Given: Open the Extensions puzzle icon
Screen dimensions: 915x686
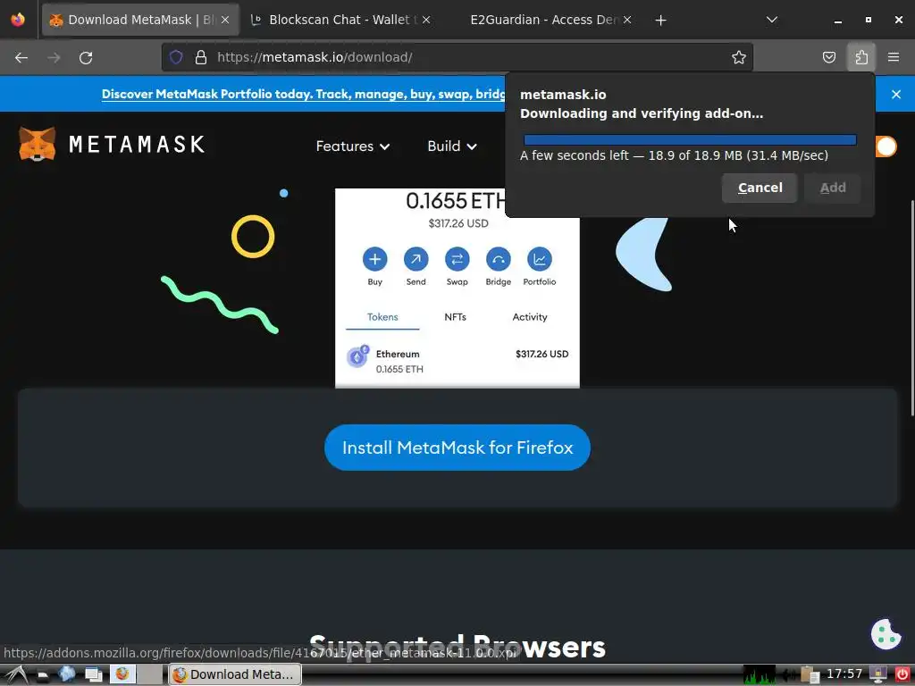Looking at the screenshot, I should [861, 57].
